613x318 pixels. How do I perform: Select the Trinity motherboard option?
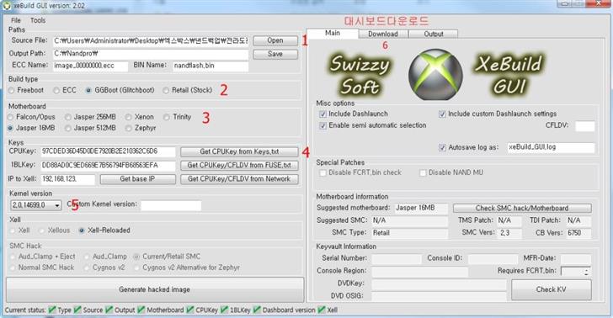pyautogui.click(x=167, y=117)
